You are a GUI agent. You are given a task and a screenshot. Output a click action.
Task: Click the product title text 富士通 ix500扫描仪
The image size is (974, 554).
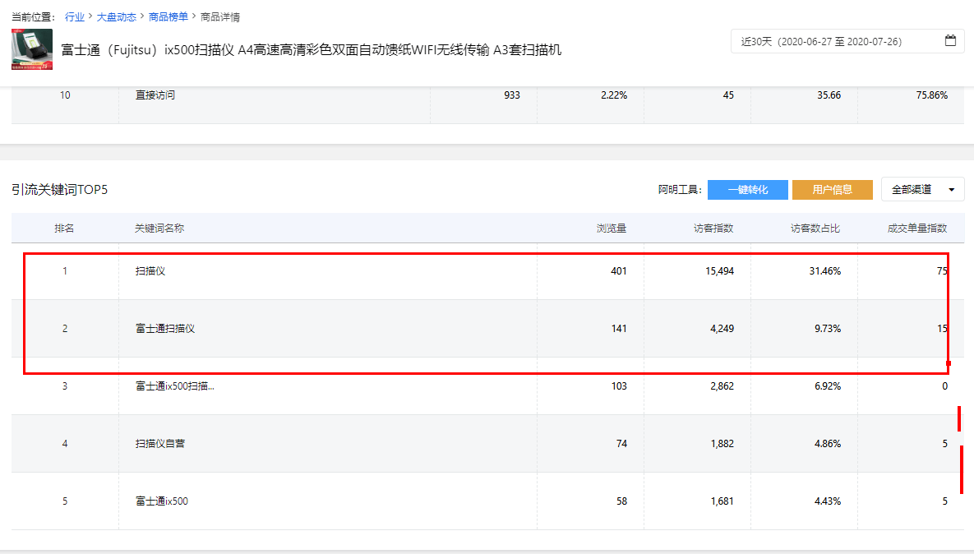311,49
